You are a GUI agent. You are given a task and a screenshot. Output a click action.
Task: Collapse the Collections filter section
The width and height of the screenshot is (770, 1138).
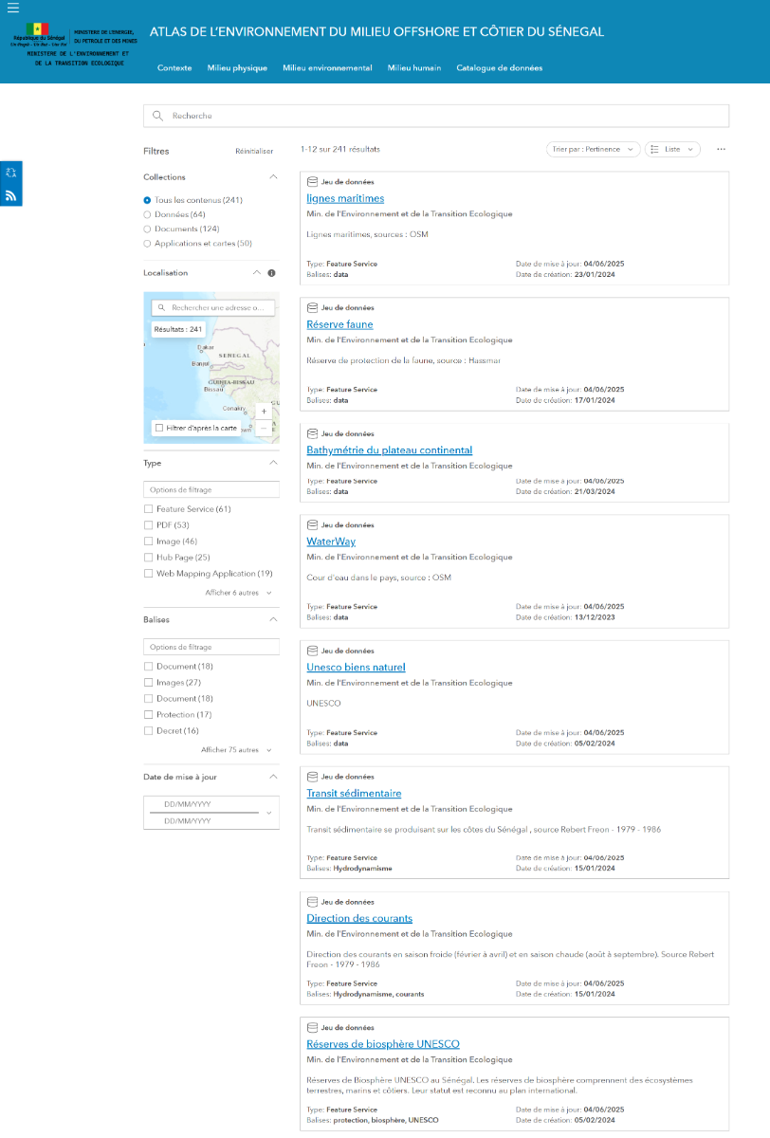[273, 177]
